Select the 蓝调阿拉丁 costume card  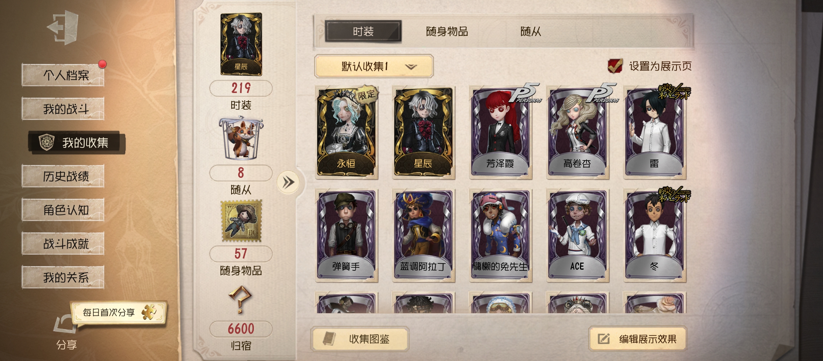(x=424, y=235)
